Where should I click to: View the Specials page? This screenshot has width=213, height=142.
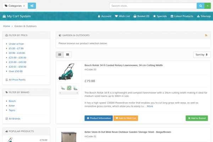[160, 16]
